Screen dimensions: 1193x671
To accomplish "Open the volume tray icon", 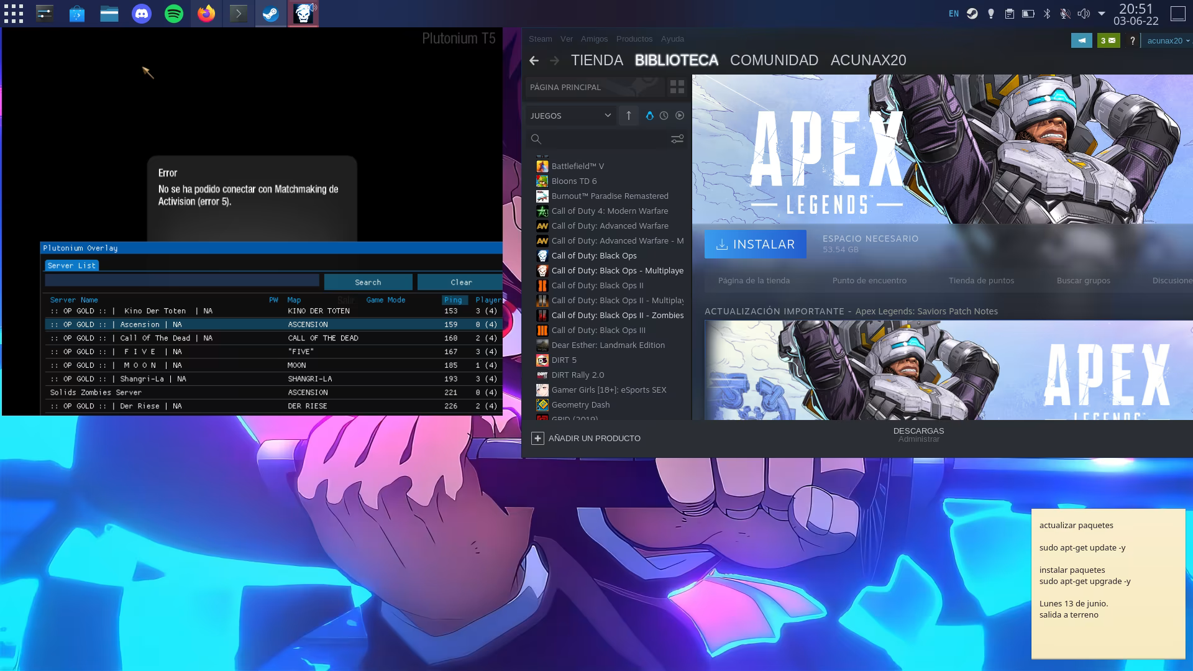I will coord(1084,14).
